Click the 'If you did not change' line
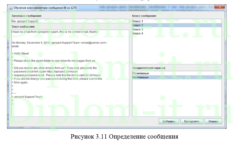233x141 pixels. [x=57, y=79]
